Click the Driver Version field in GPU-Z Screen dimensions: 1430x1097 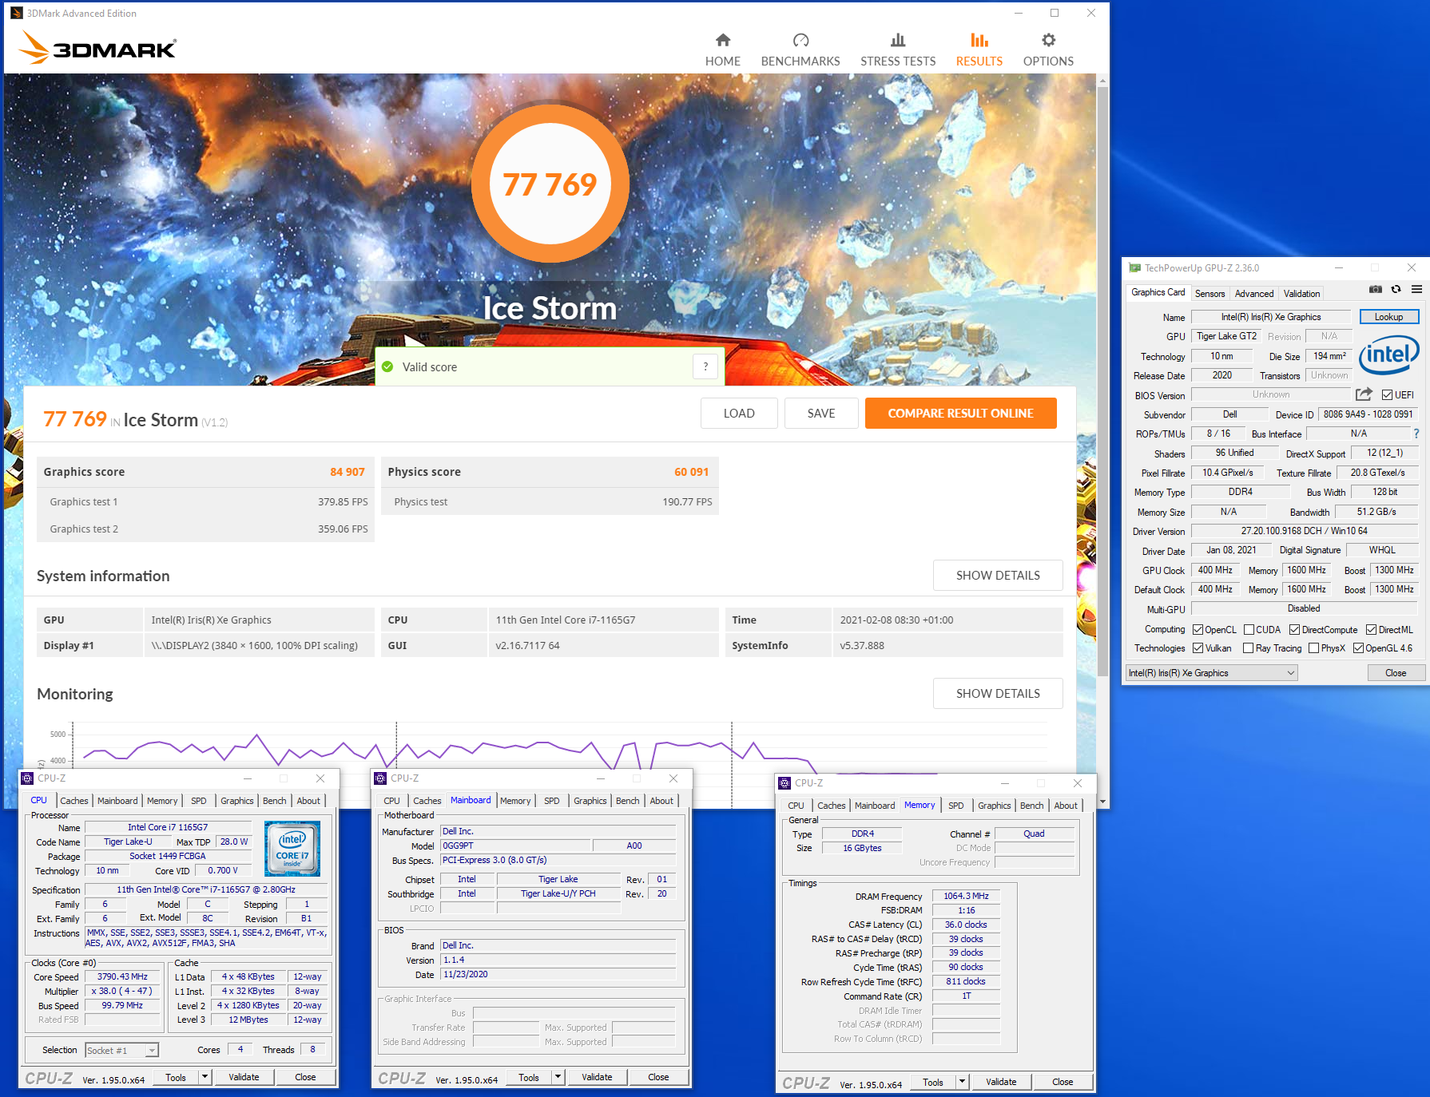[1304, 531]
